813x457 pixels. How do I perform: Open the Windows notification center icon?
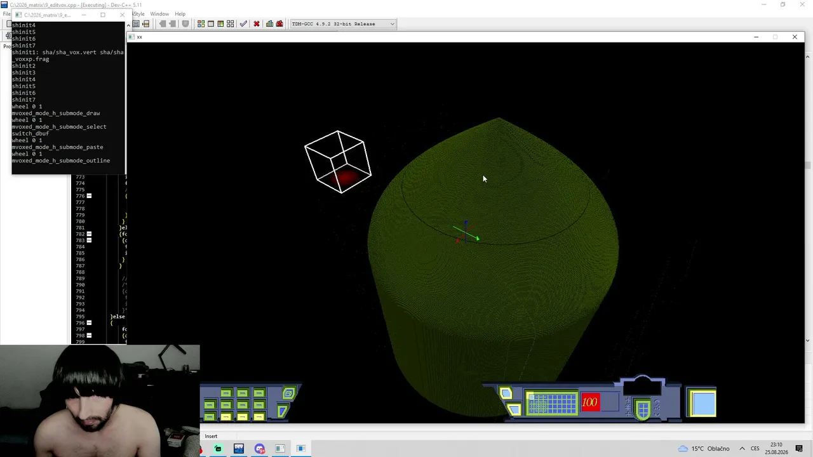(x=799, y=449)
